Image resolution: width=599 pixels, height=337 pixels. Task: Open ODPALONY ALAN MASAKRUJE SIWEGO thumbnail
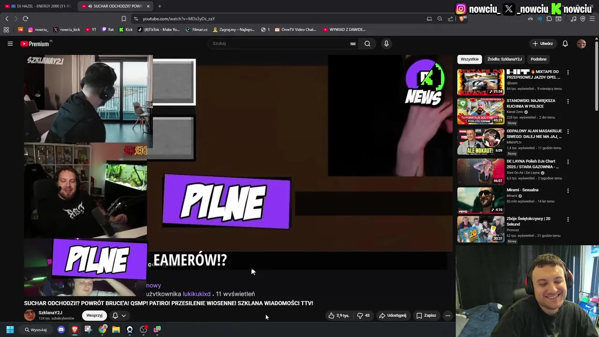pyautogui.click(x=481, y=141)
